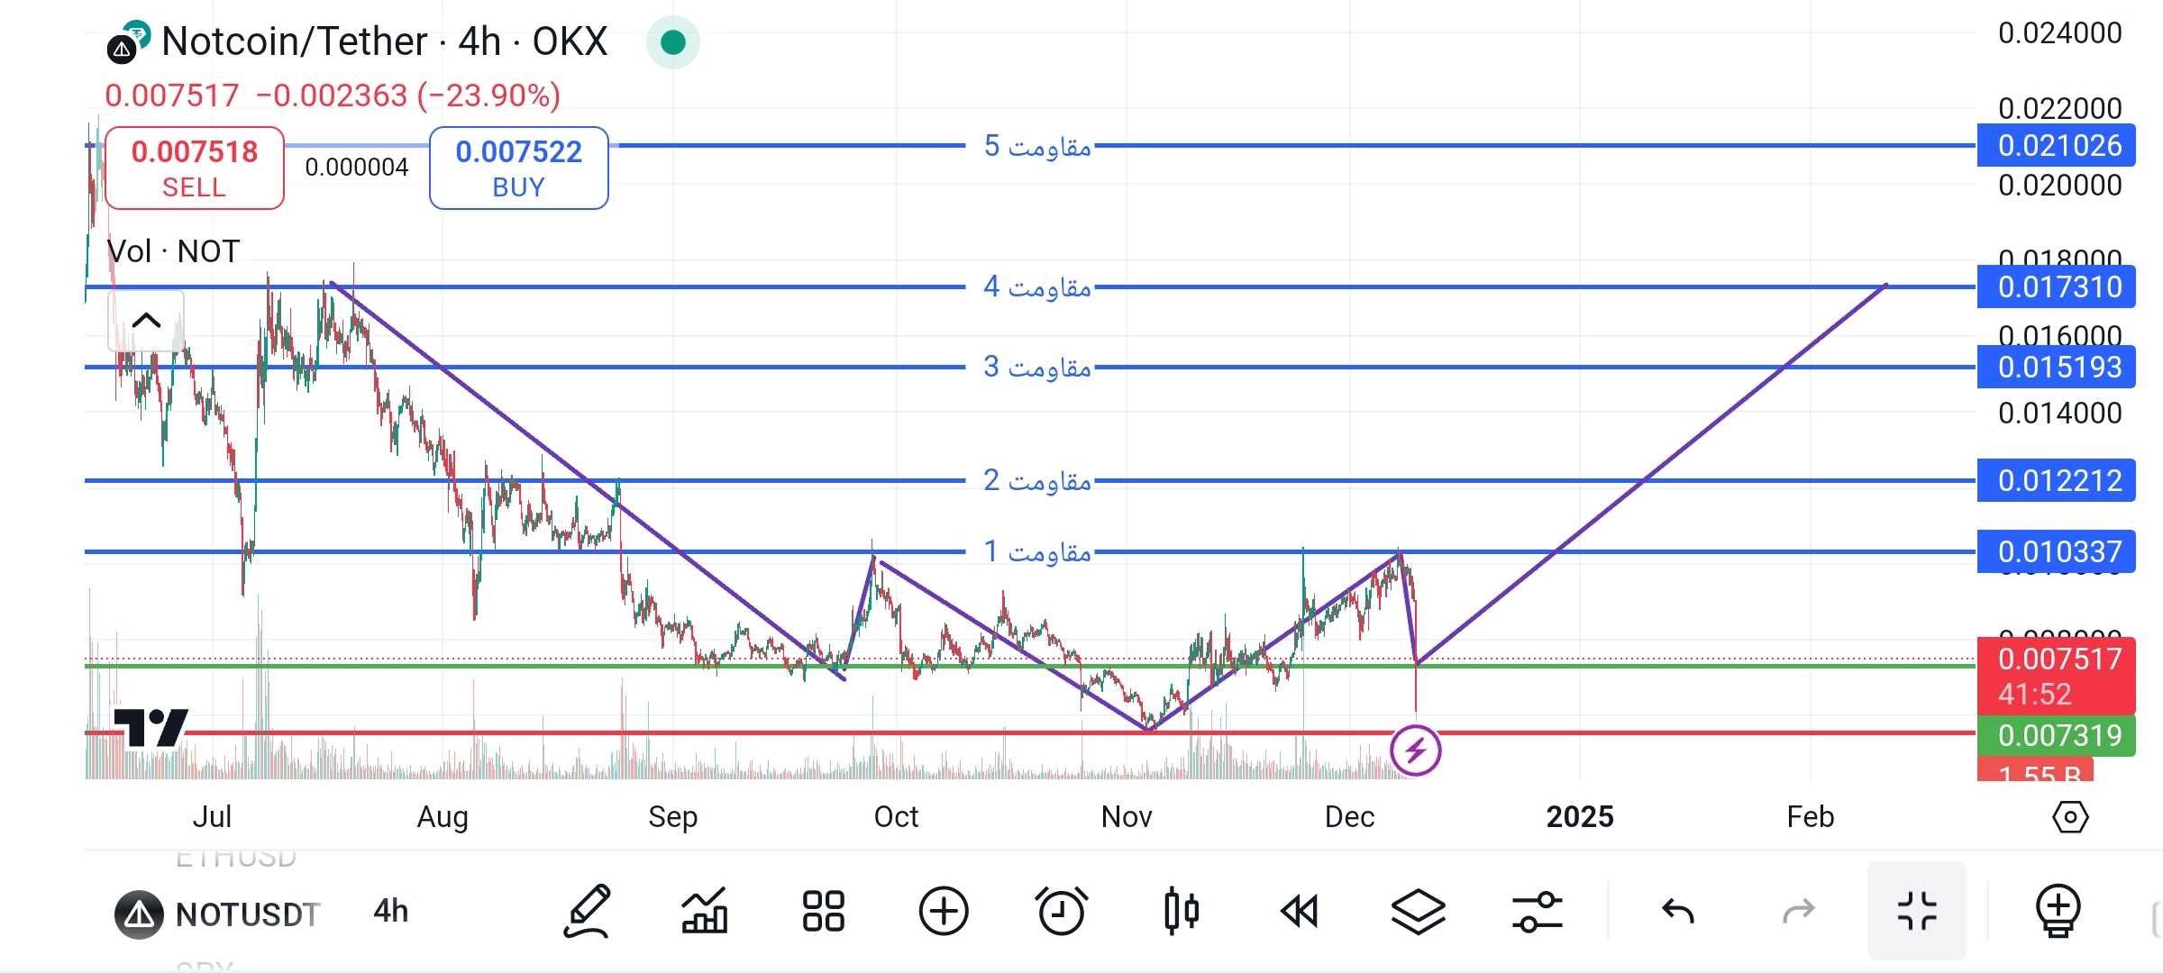Create an alert with the alarm clock icon
Viewport: 2163px width, 973px height.
[x=1061, y=912]
